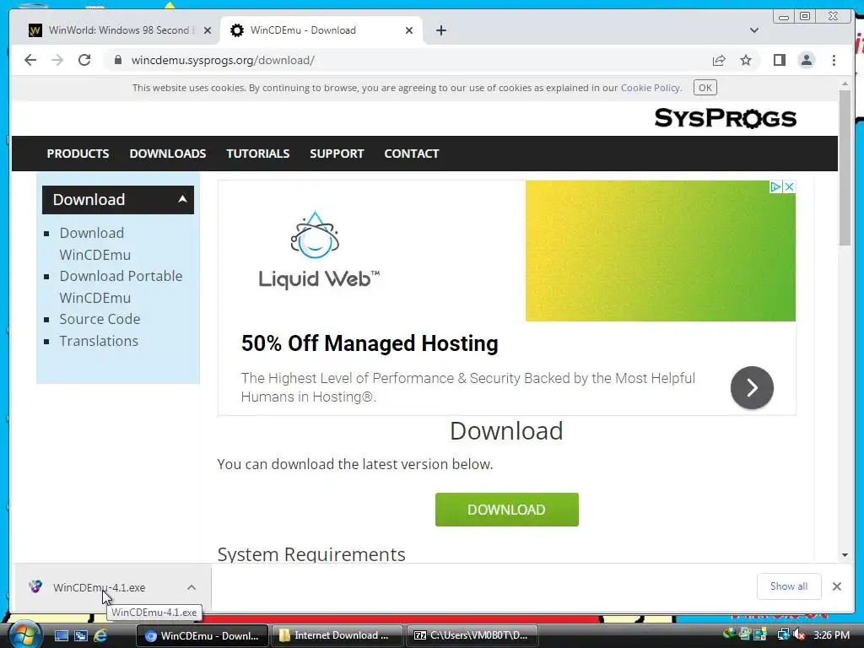Click the address bar URL
864x648 pixels.
pos(223,60)
